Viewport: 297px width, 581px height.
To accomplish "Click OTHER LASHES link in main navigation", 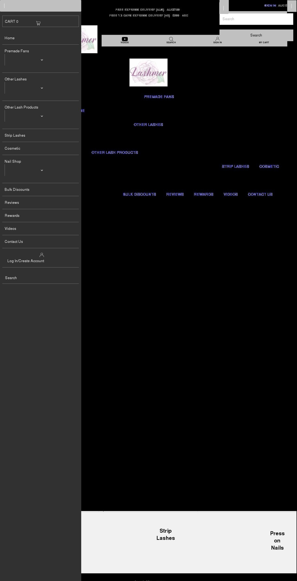I will tap(148, 125).
